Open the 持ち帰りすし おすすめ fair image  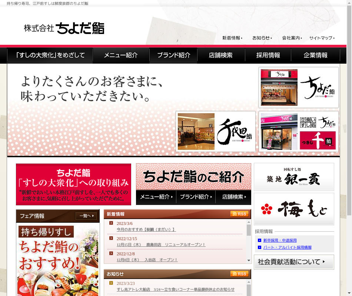pyautogui.click(x=58, y=260)
